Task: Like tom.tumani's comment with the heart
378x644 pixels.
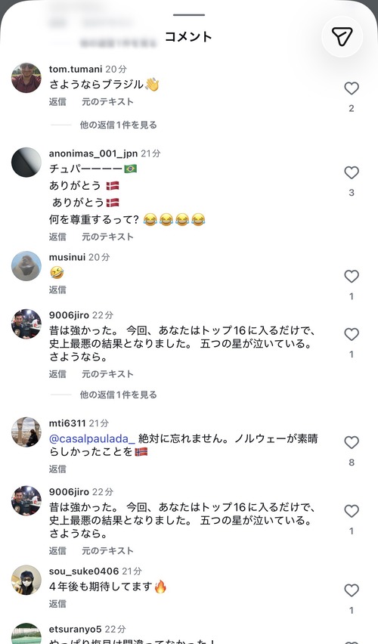Action: (x=352, y=88)
